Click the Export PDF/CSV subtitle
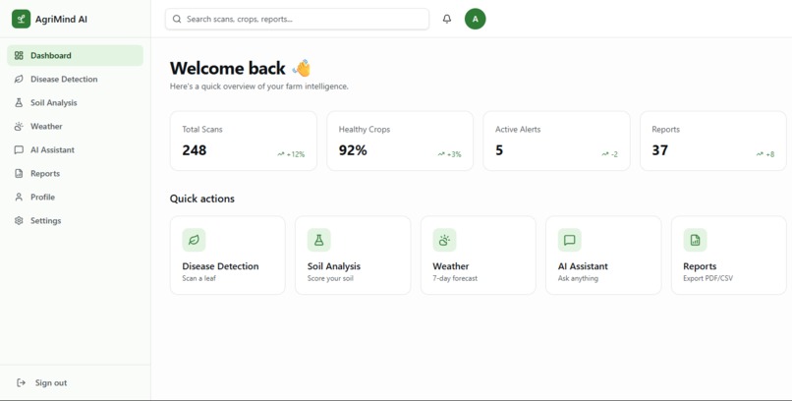792x401 pixels. pyautogui.click(x=708, y=278)
